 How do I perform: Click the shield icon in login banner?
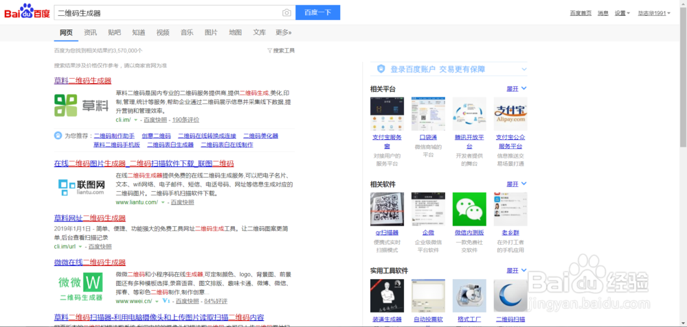point(381,69)
